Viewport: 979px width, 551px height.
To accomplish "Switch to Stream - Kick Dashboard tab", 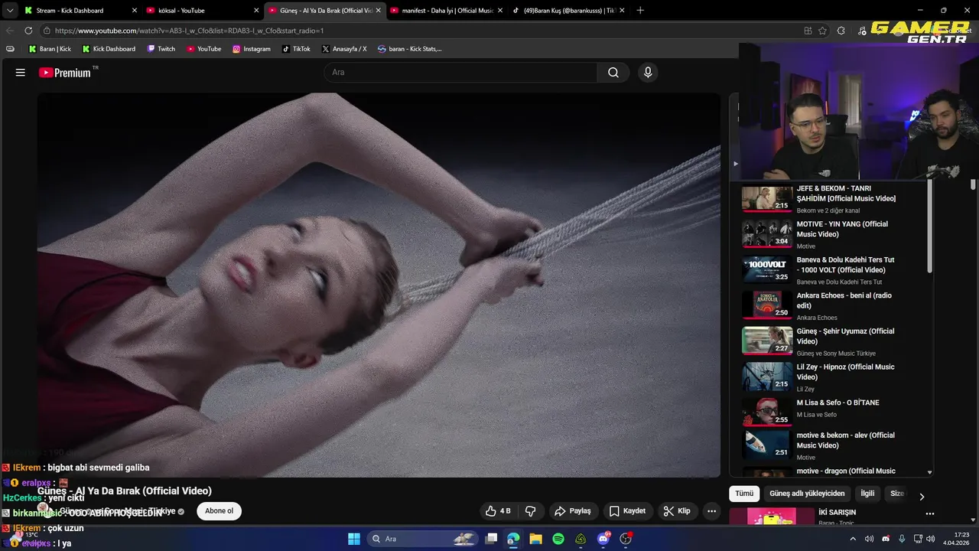I will point(80,11).
